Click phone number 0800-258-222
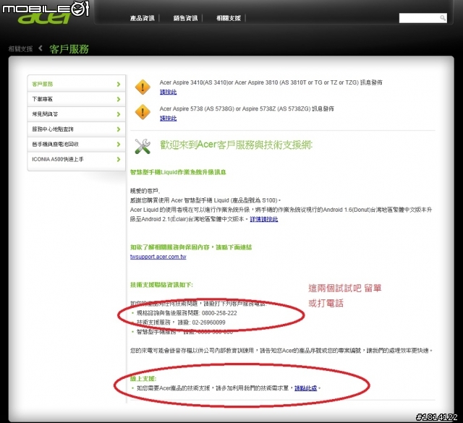Image resolution: width=463 pixels, height=423 pixels. tap(219, 313)
